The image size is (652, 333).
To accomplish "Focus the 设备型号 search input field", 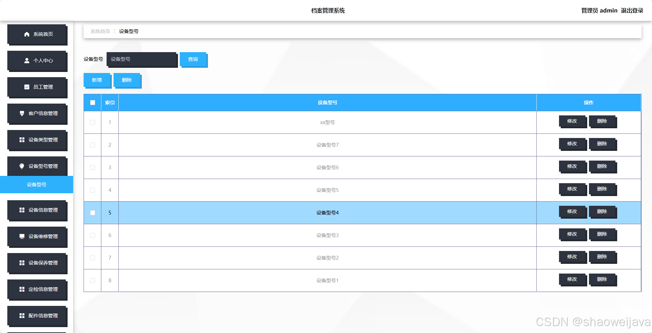I will (x=142, y=59).
